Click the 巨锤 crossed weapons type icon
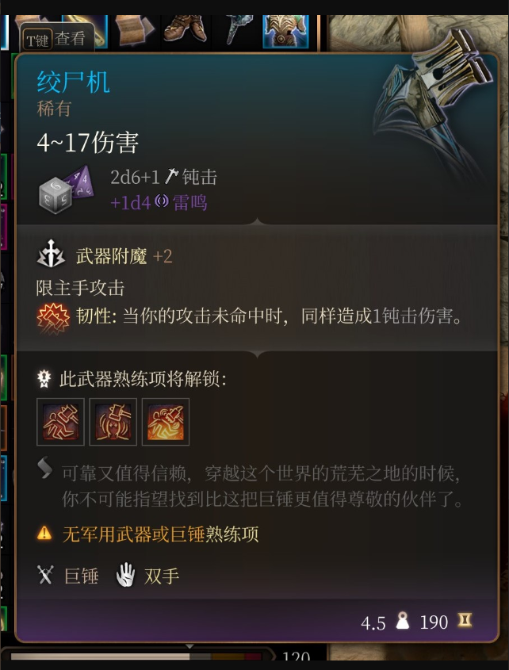Viewport: 509px width, 670px height. coord(45,575)
